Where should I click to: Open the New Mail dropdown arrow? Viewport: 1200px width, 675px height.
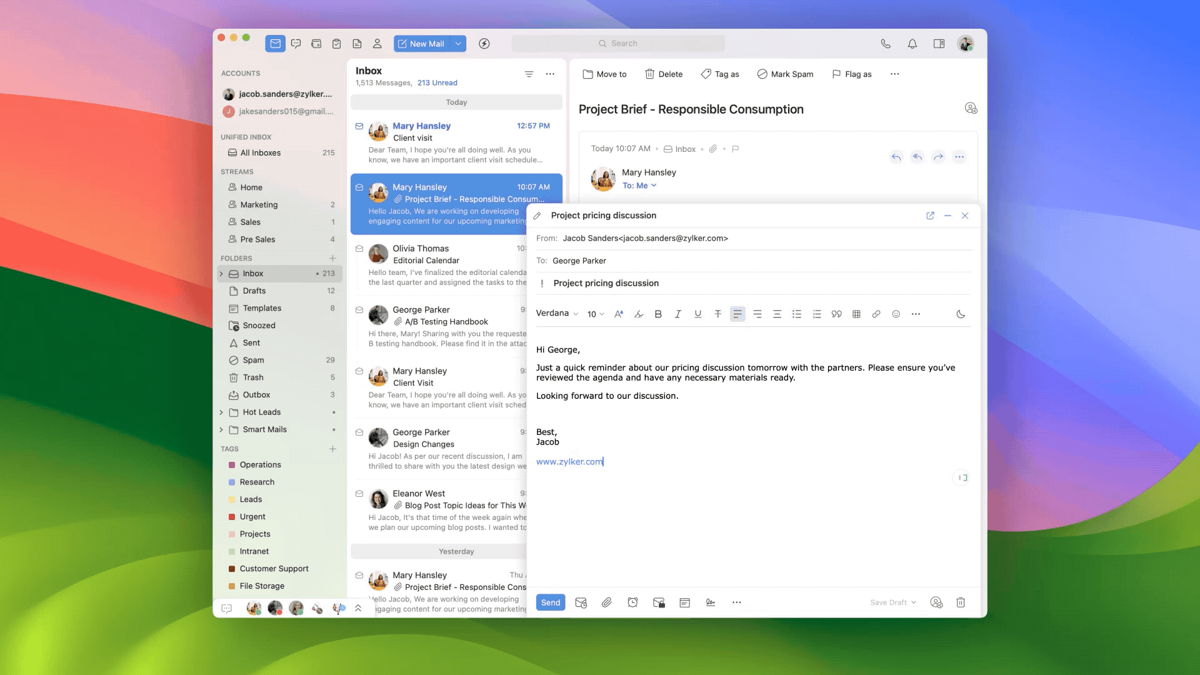pos(458,44)
